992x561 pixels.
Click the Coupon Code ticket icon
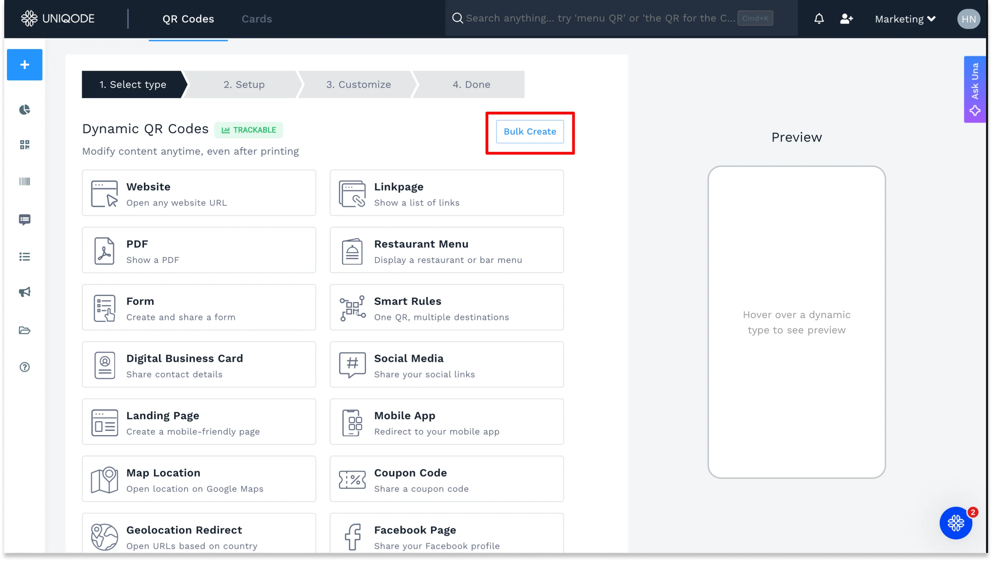pyautogui.click(x=352, y=480)
